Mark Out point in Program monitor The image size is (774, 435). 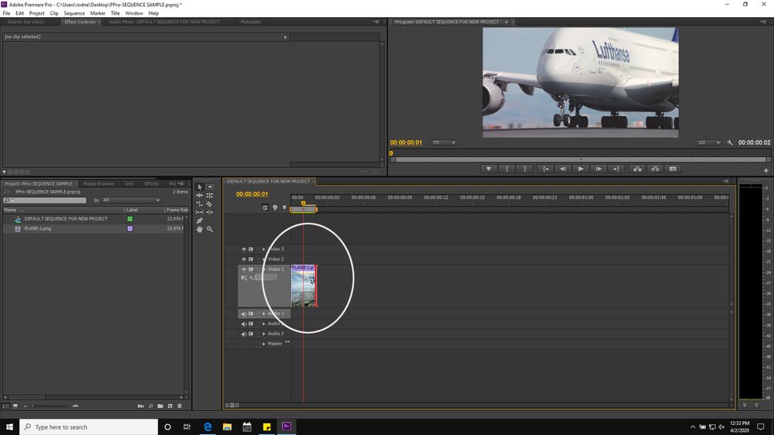[525, 169]
